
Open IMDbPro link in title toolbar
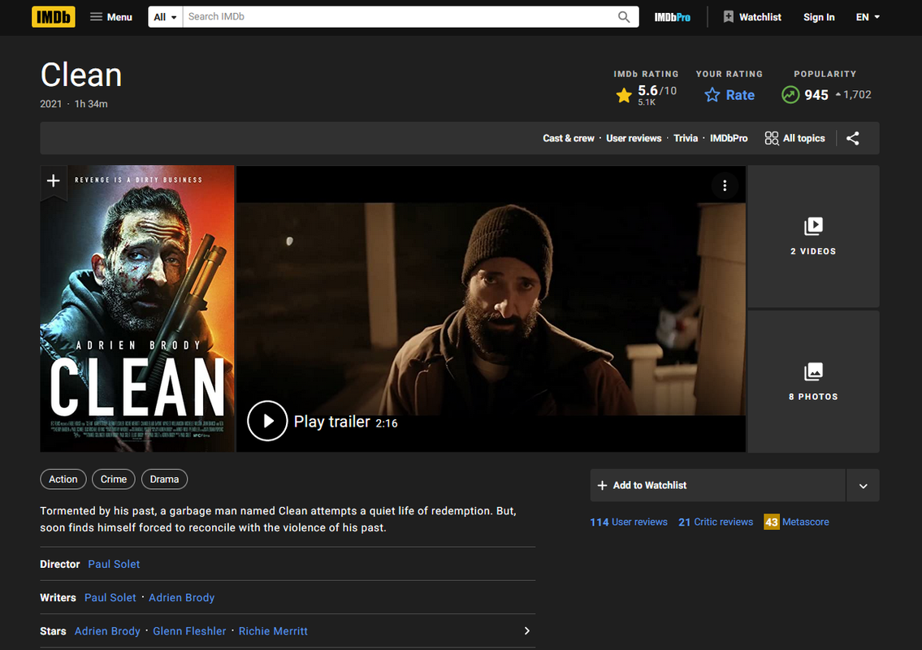729,138
